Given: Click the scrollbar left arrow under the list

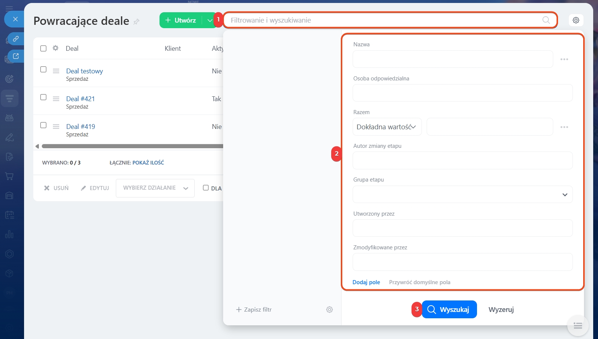Looking at the screenshot, I should [37, 146].
